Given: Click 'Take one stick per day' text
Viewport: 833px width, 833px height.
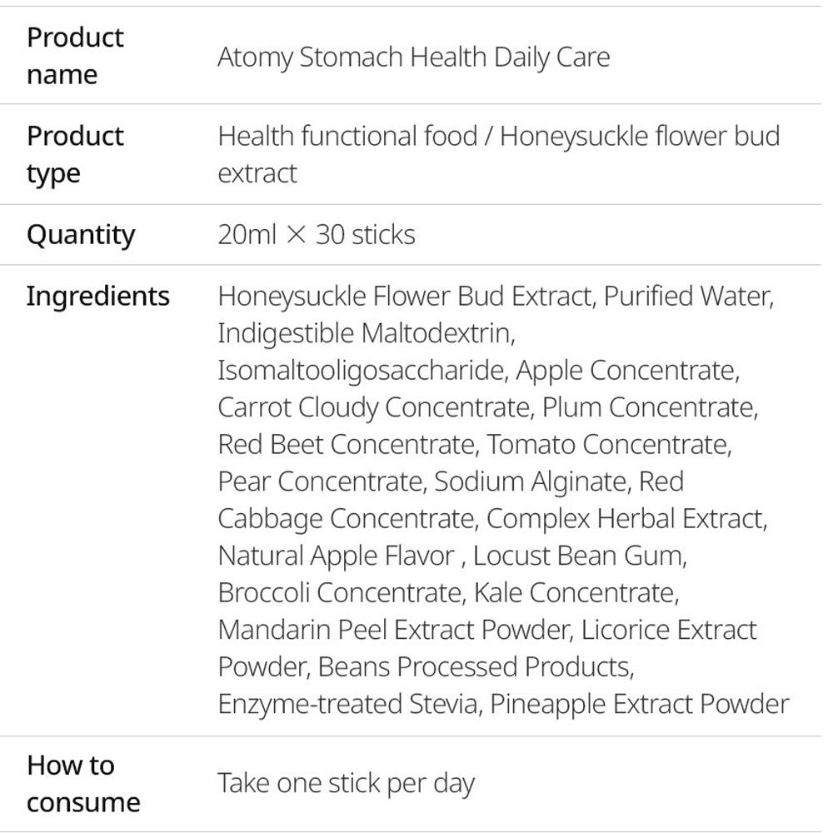Looking at the screenshot, I should (346, 784).
